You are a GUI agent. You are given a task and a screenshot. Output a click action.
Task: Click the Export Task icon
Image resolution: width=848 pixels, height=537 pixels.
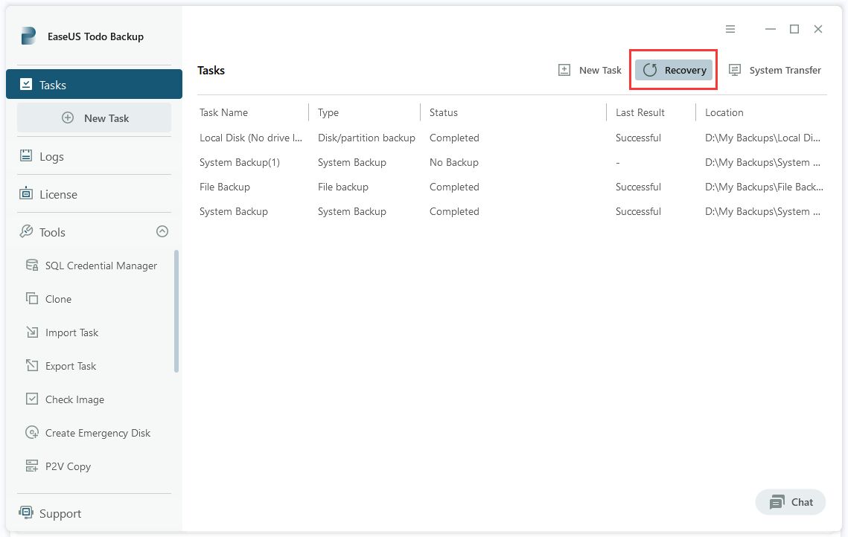pos(32,366)
